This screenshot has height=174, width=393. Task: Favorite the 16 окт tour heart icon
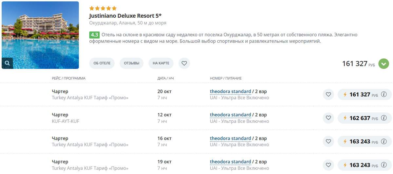tap(328, 142)
